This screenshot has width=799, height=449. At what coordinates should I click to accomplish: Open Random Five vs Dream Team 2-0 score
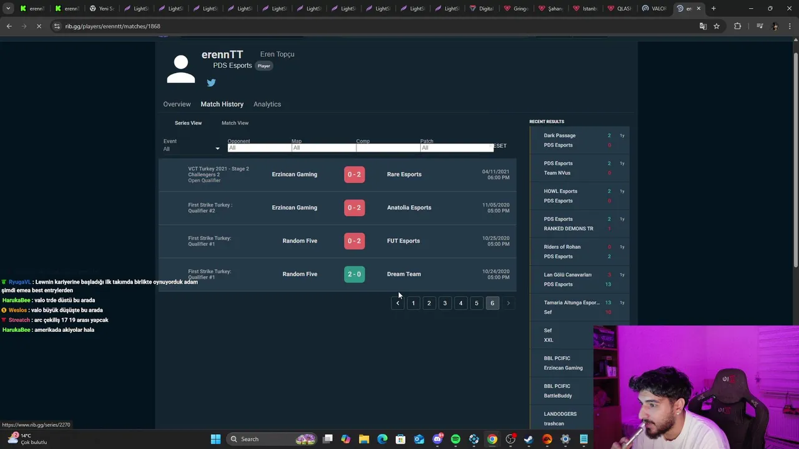point(354,274)
